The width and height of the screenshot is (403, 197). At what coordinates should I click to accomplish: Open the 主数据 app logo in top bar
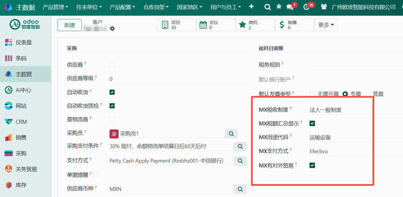tap(8, 7)
